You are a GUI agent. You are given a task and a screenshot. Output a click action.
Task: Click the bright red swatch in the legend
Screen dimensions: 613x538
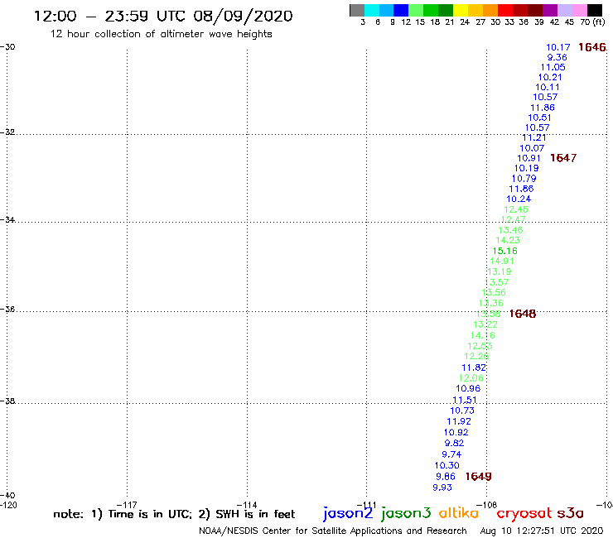tap(505, 10)
